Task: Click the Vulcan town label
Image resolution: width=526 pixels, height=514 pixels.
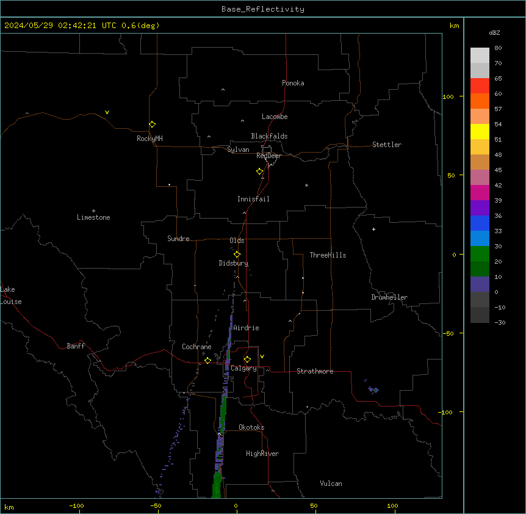Action: (331, 483)
